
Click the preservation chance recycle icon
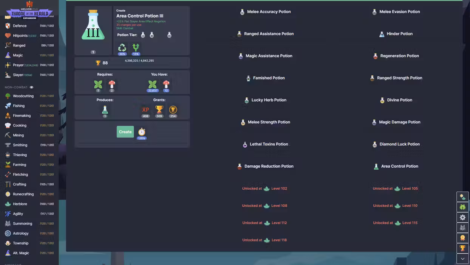pos(122,48)
